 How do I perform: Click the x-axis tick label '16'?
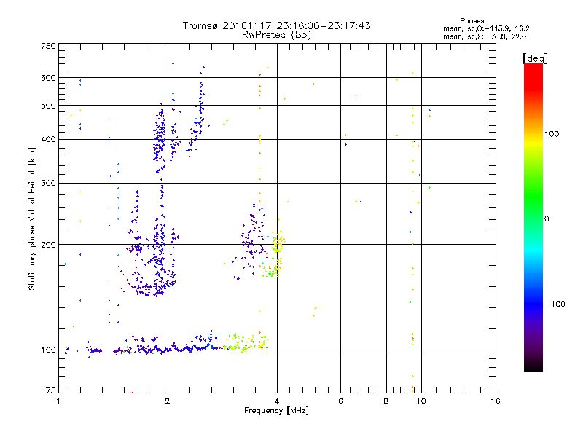496,401
